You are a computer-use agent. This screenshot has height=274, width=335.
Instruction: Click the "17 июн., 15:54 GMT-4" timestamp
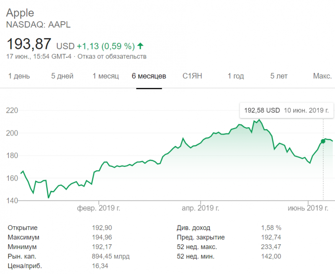coord(39,56)
